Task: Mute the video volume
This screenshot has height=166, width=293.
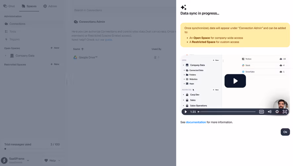Action: pos(269,112)
